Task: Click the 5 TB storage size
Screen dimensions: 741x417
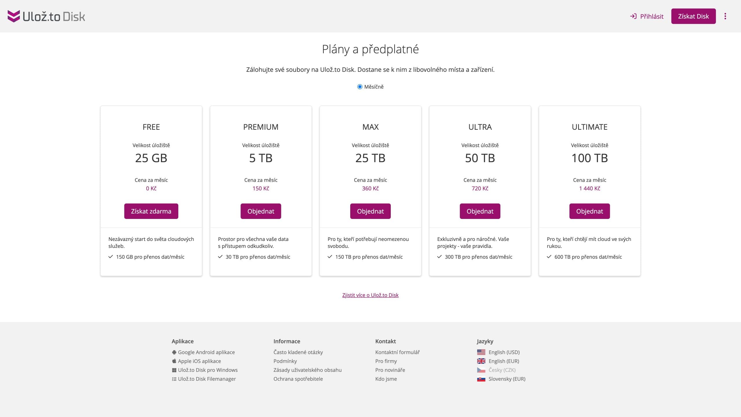Action: [261, 158]
